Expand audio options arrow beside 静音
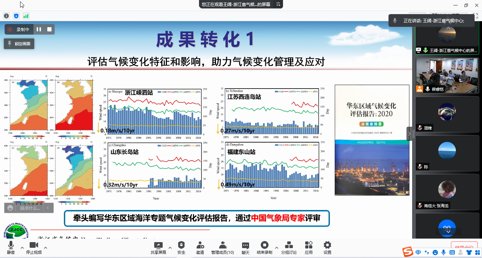Screen dimensions: 482x258 (x=22, y=247)
